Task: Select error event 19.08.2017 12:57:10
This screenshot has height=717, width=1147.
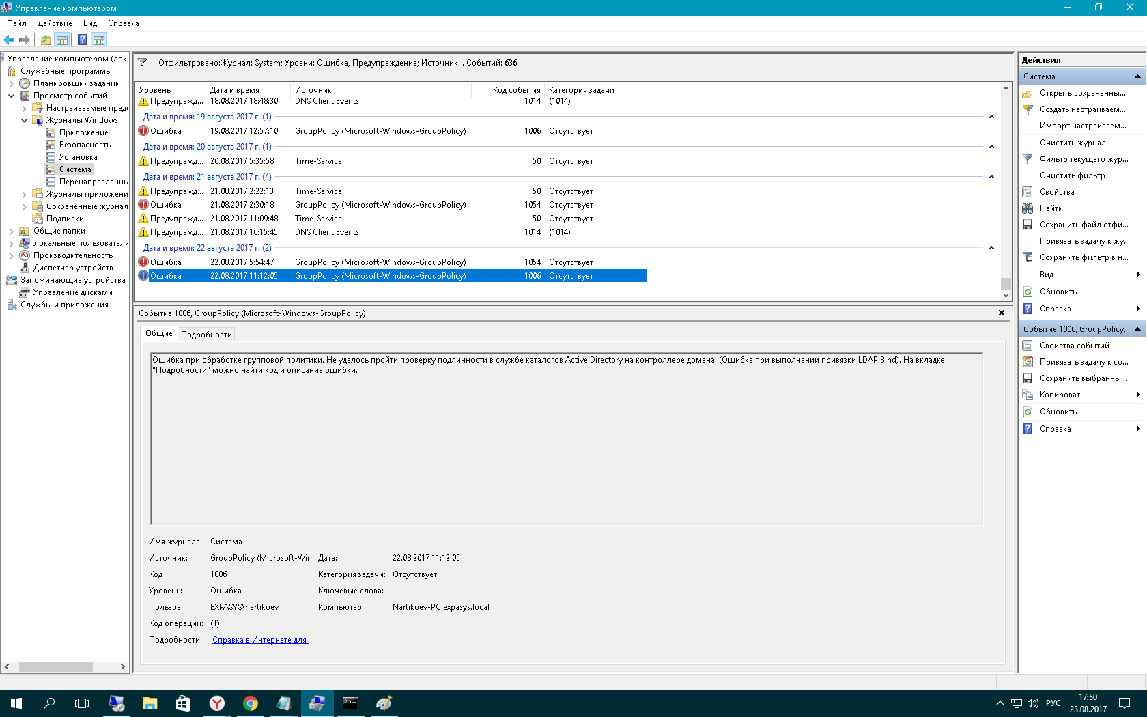Action: point(392,131)
